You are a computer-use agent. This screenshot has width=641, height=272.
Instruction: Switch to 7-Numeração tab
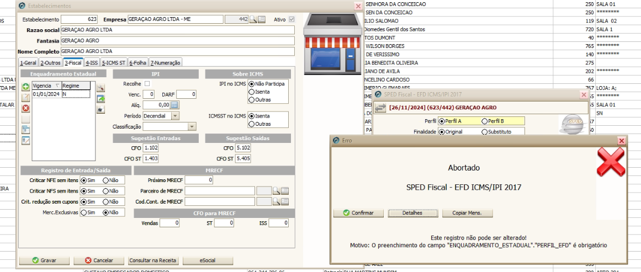click(165, 62)
